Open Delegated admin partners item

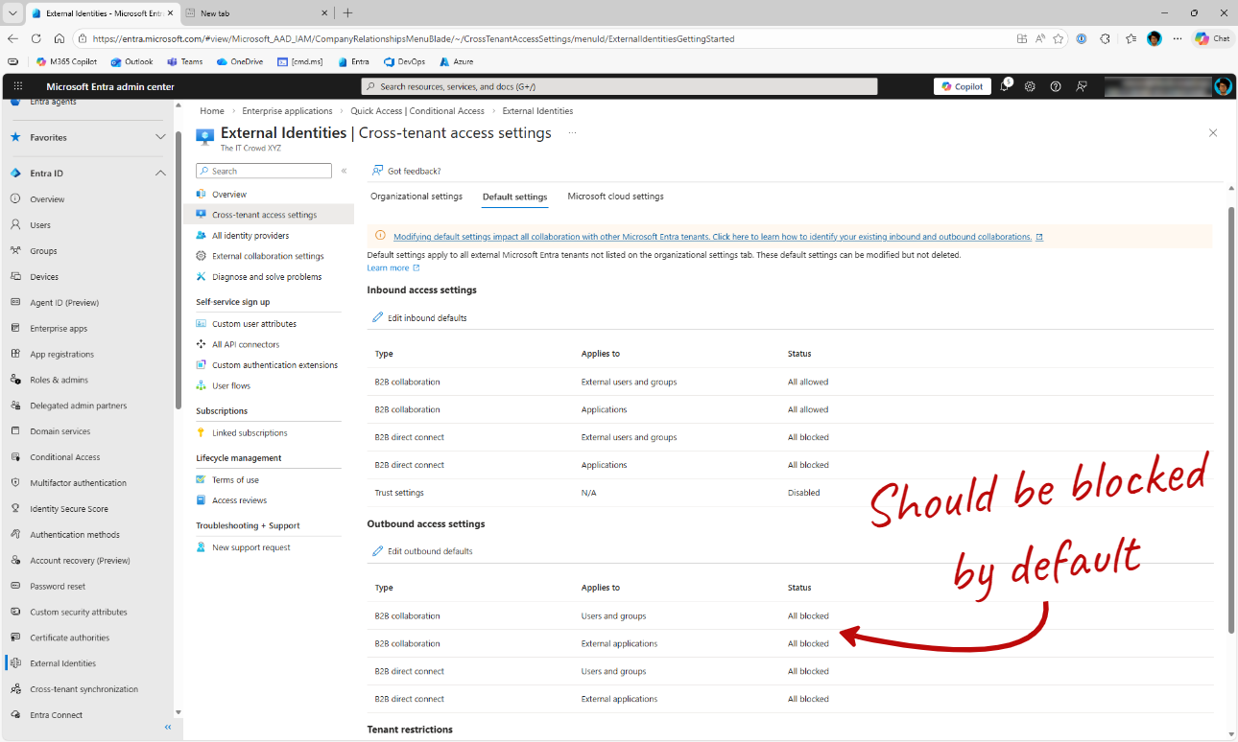coord(78,406)
